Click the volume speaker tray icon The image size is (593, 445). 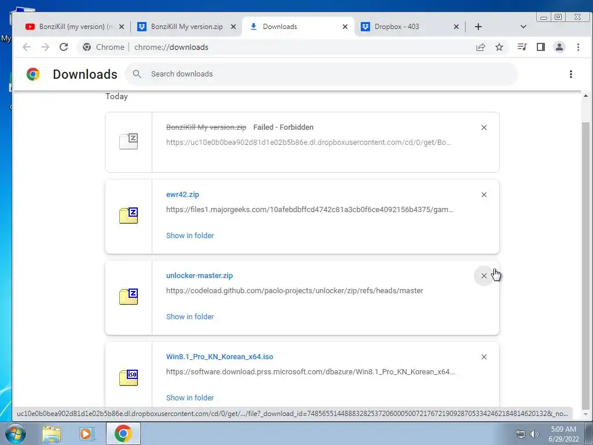535,434
